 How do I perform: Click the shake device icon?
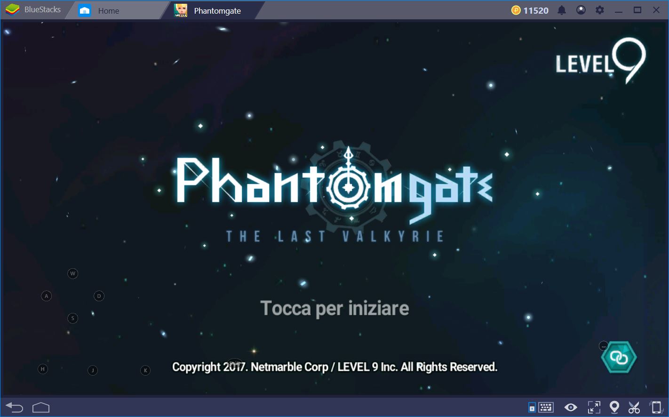click(656, 407)
